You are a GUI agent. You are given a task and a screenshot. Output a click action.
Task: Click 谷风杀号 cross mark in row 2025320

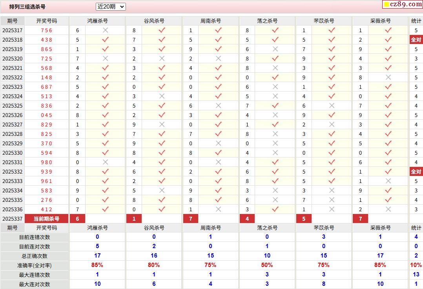click(162, 59)
